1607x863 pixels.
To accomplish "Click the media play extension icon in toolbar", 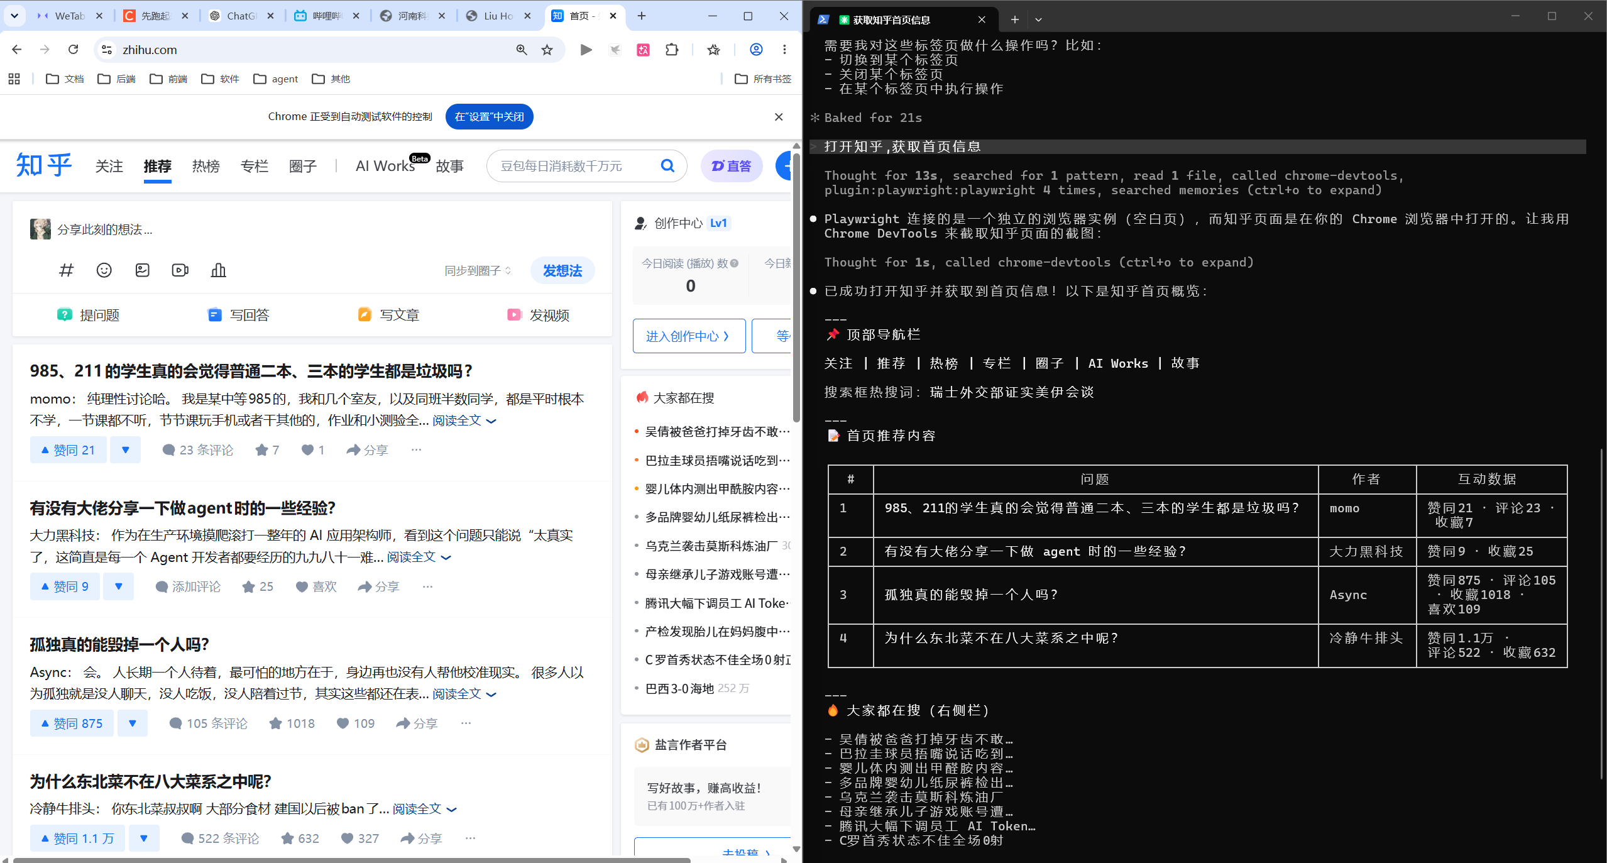I will 586,50.
